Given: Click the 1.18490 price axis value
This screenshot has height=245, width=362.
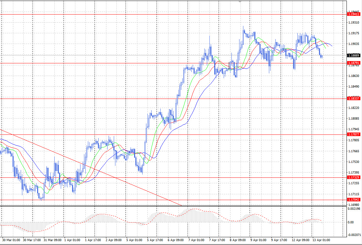Looking at the screenshot, I should click(x=354, y=87).
